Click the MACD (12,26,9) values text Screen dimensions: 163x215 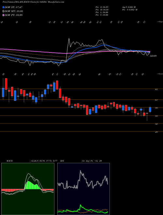pyautogui.click(x=44, y=161)
